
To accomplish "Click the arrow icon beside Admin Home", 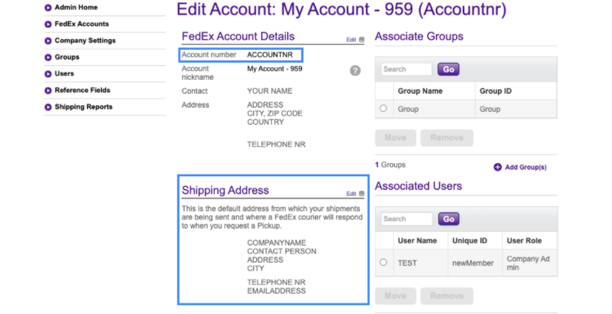I will [48, 7].
